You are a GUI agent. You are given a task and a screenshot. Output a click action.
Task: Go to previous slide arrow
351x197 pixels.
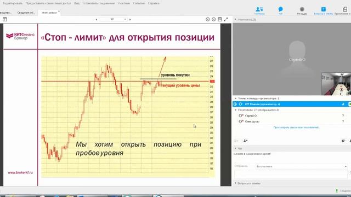97,20
